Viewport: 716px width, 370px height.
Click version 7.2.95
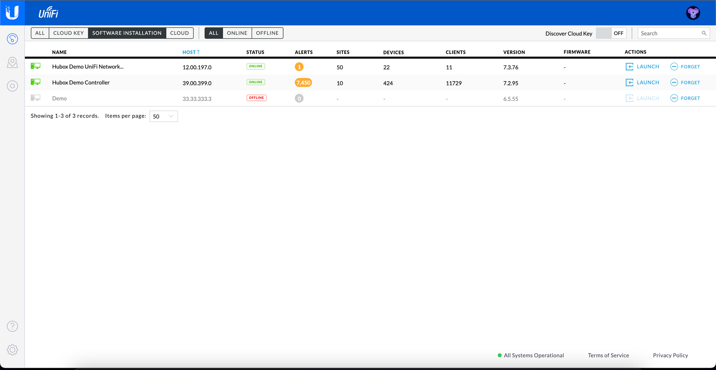(x=511, y=83)
